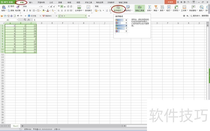The width and height of the screenshot is (210, 131).
Task: Select column D header
Action: click(x=42, y=23)
